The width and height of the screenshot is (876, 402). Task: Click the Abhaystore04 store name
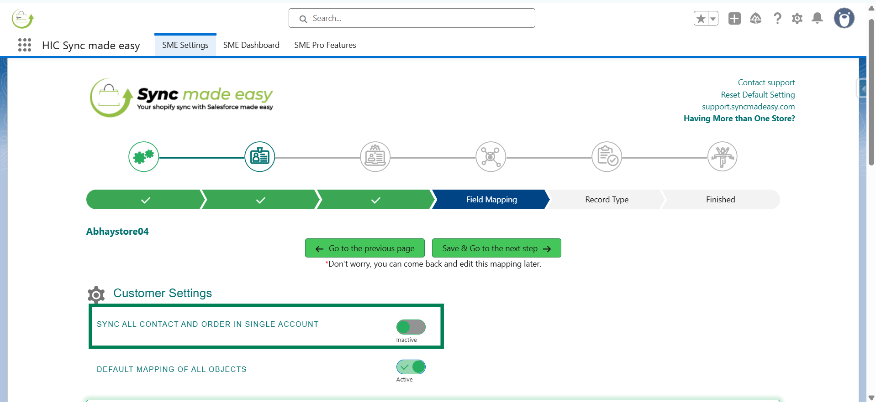coord(117,232)
